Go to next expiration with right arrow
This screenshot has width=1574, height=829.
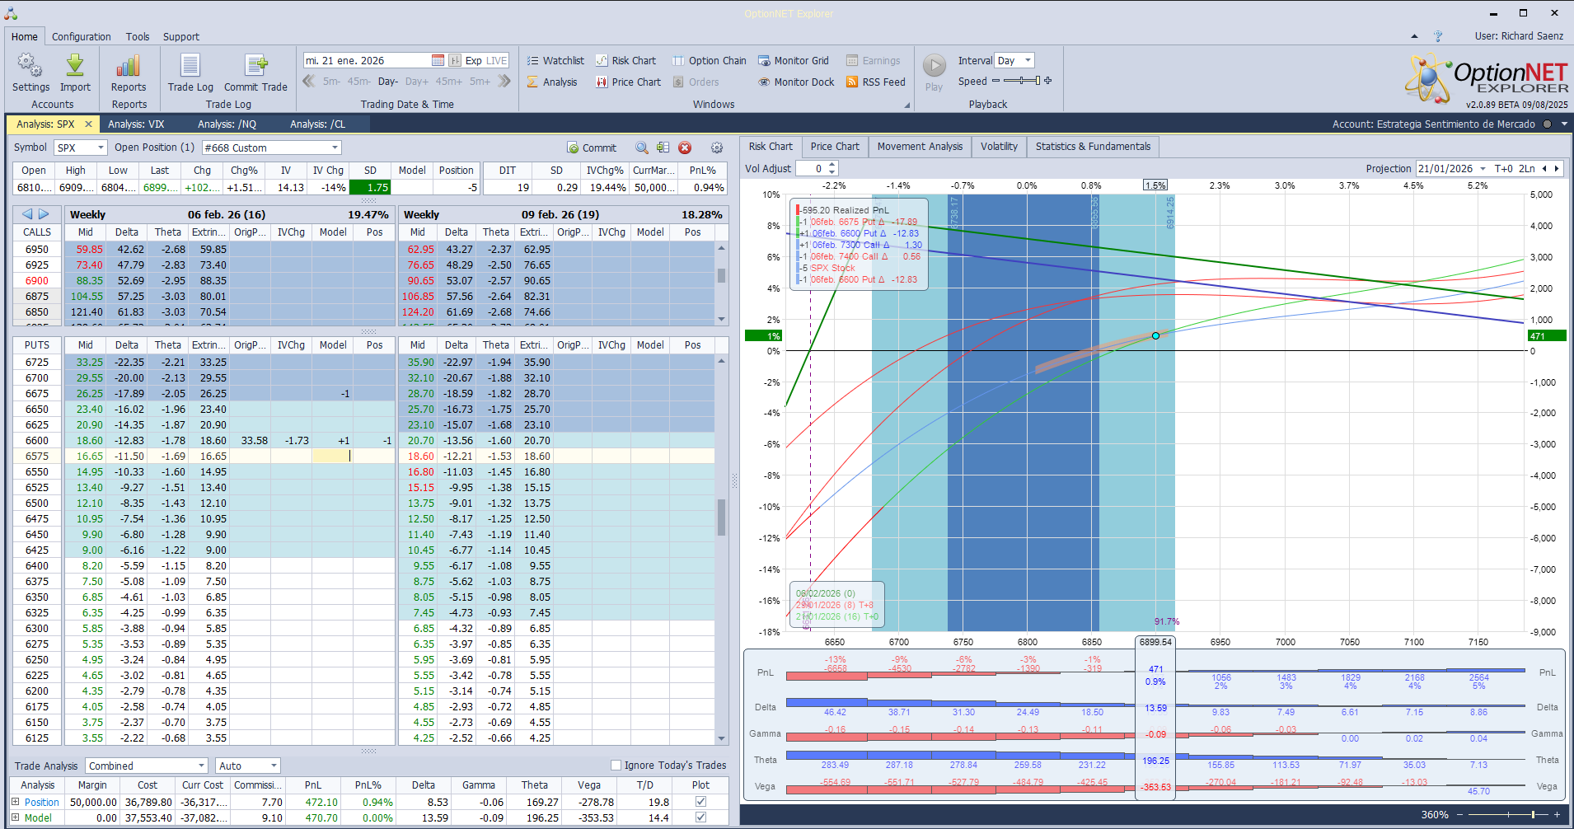click(45, 214)
